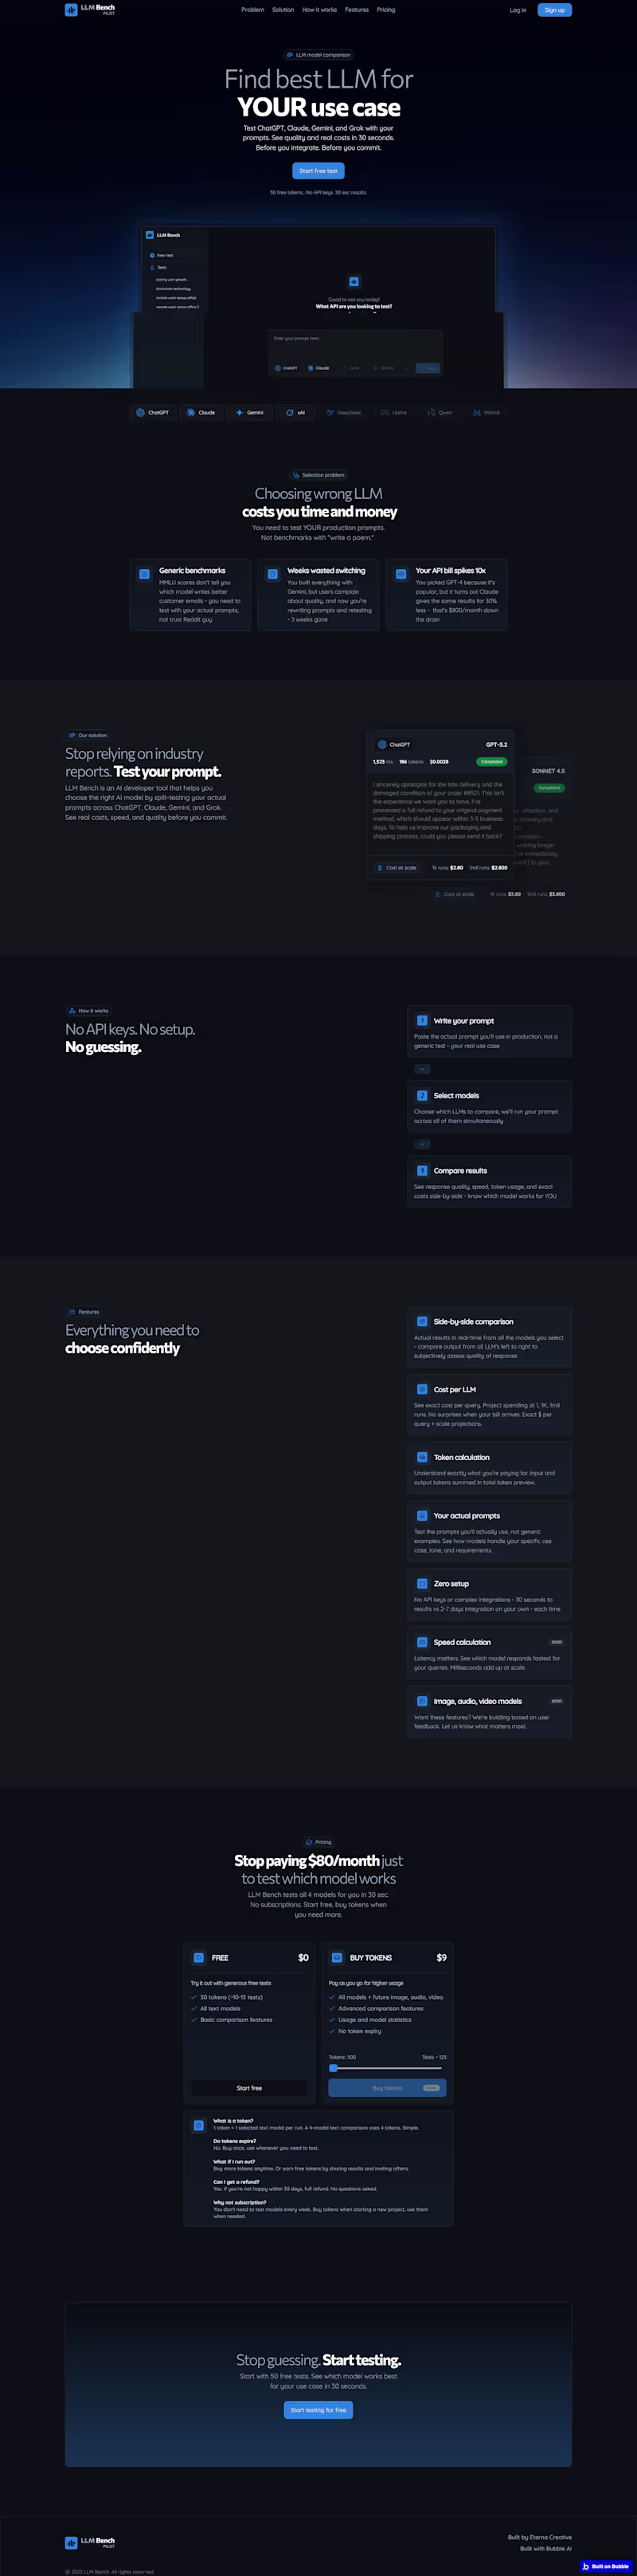Open the Pricing nav item

[x=385, y=10]
